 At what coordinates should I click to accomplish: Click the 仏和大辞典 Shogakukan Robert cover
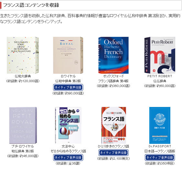pos(23,55)
